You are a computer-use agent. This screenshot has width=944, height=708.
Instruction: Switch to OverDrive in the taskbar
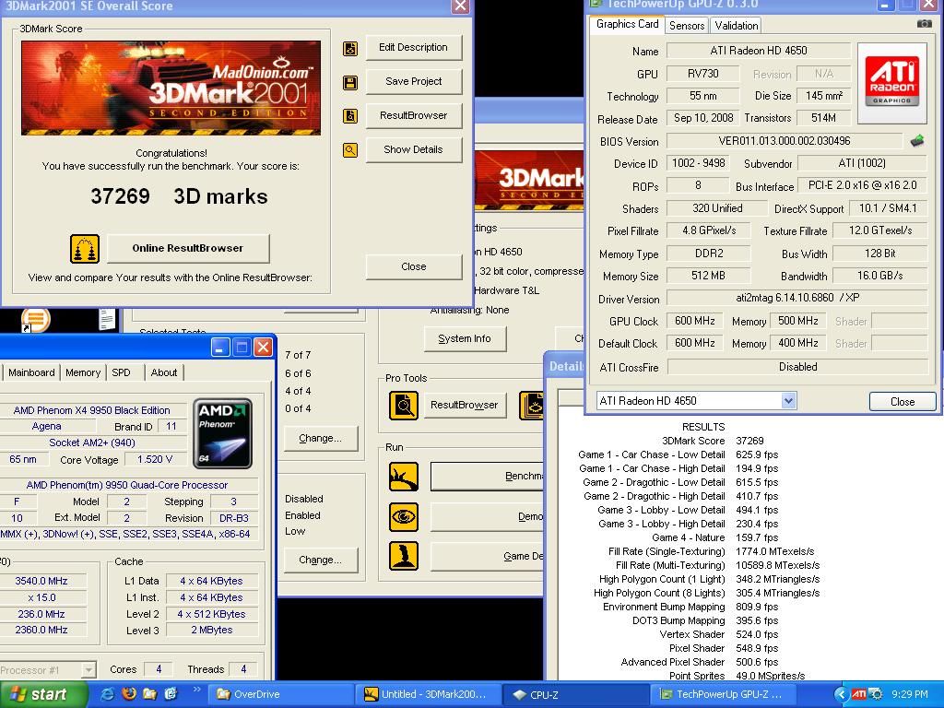click(x=278, y=694)
